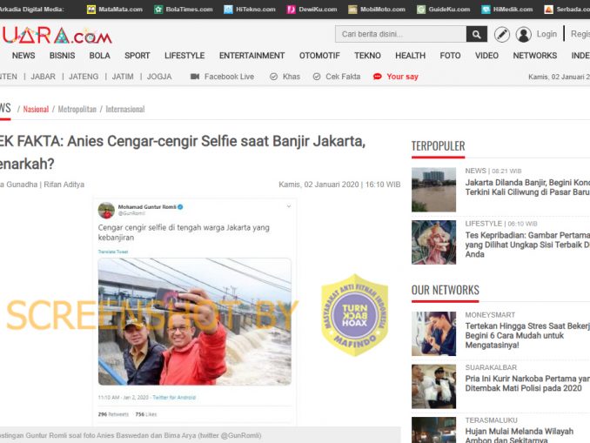This screenshot has height=443, width=590.
Task: Click the Twitter for Android link
Action: click(x=174, y=398)
